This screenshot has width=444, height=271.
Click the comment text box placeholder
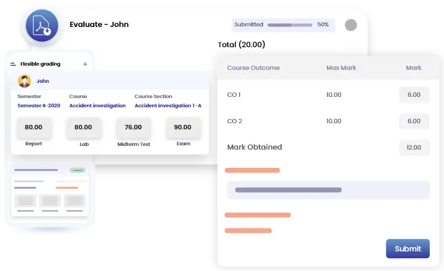[x=328, y=190]
